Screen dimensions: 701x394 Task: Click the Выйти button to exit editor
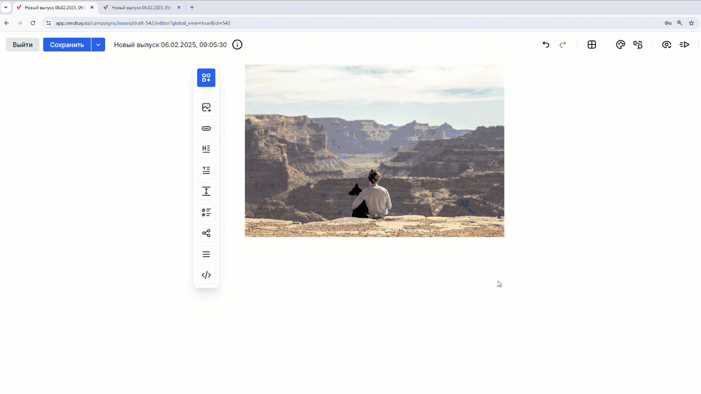click(22, 44)
